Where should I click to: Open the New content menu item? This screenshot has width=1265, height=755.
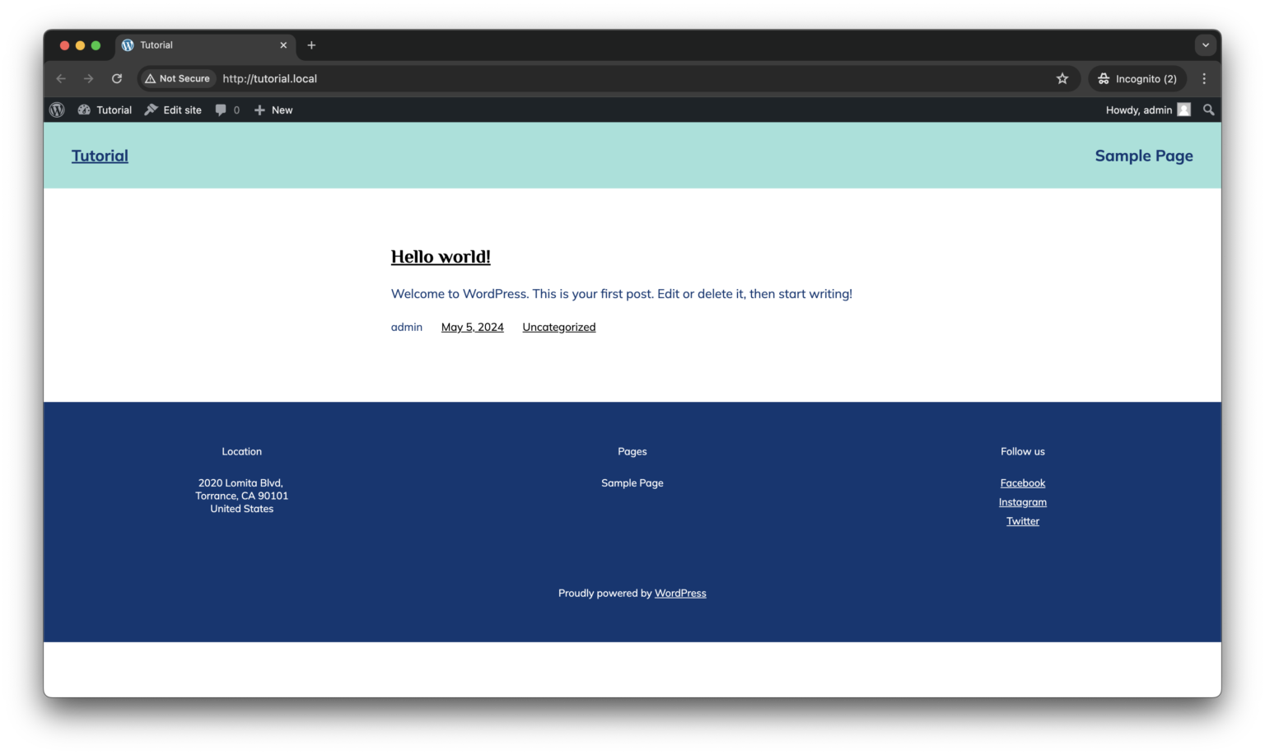[x=273, y=110]
